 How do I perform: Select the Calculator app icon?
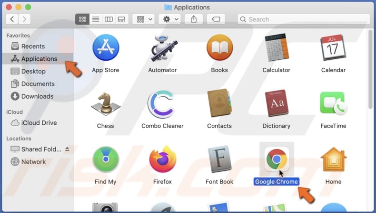pos(277,47)
